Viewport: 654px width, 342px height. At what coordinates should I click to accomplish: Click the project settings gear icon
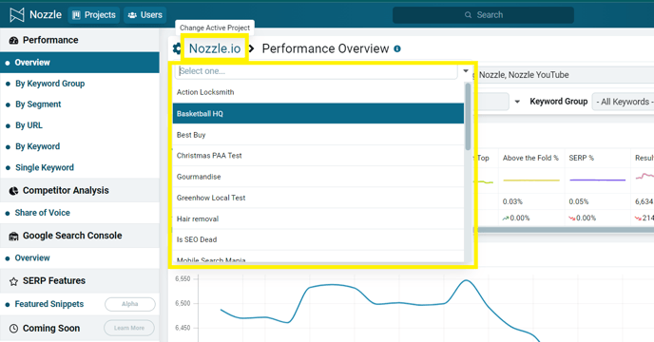click(x=177, y=48)
